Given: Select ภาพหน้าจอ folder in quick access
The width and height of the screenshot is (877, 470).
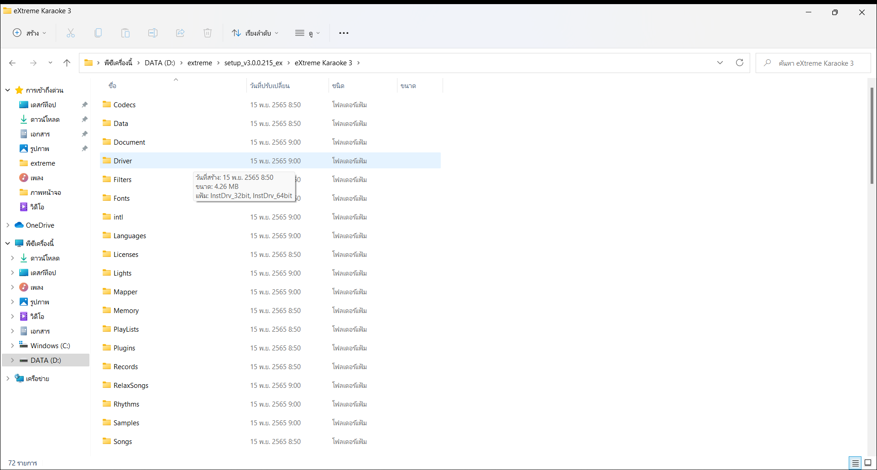Looking at the screenshot, I should (46, 192).
